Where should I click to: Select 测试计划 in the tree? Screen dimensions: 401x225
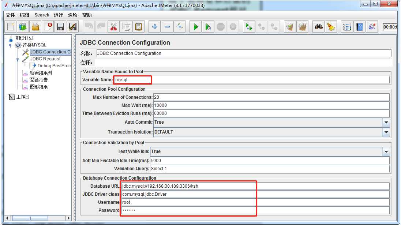pyautogui.click(x=24, y=38)
